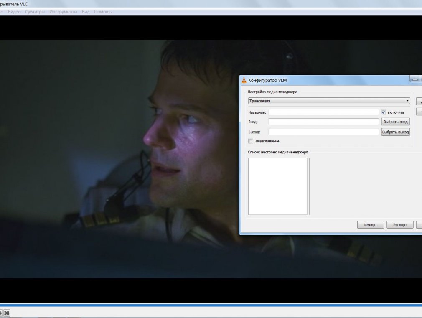This screenshot has width=422, height=318.
Task: Focus the "Название" text field
Action: point(323,112)
